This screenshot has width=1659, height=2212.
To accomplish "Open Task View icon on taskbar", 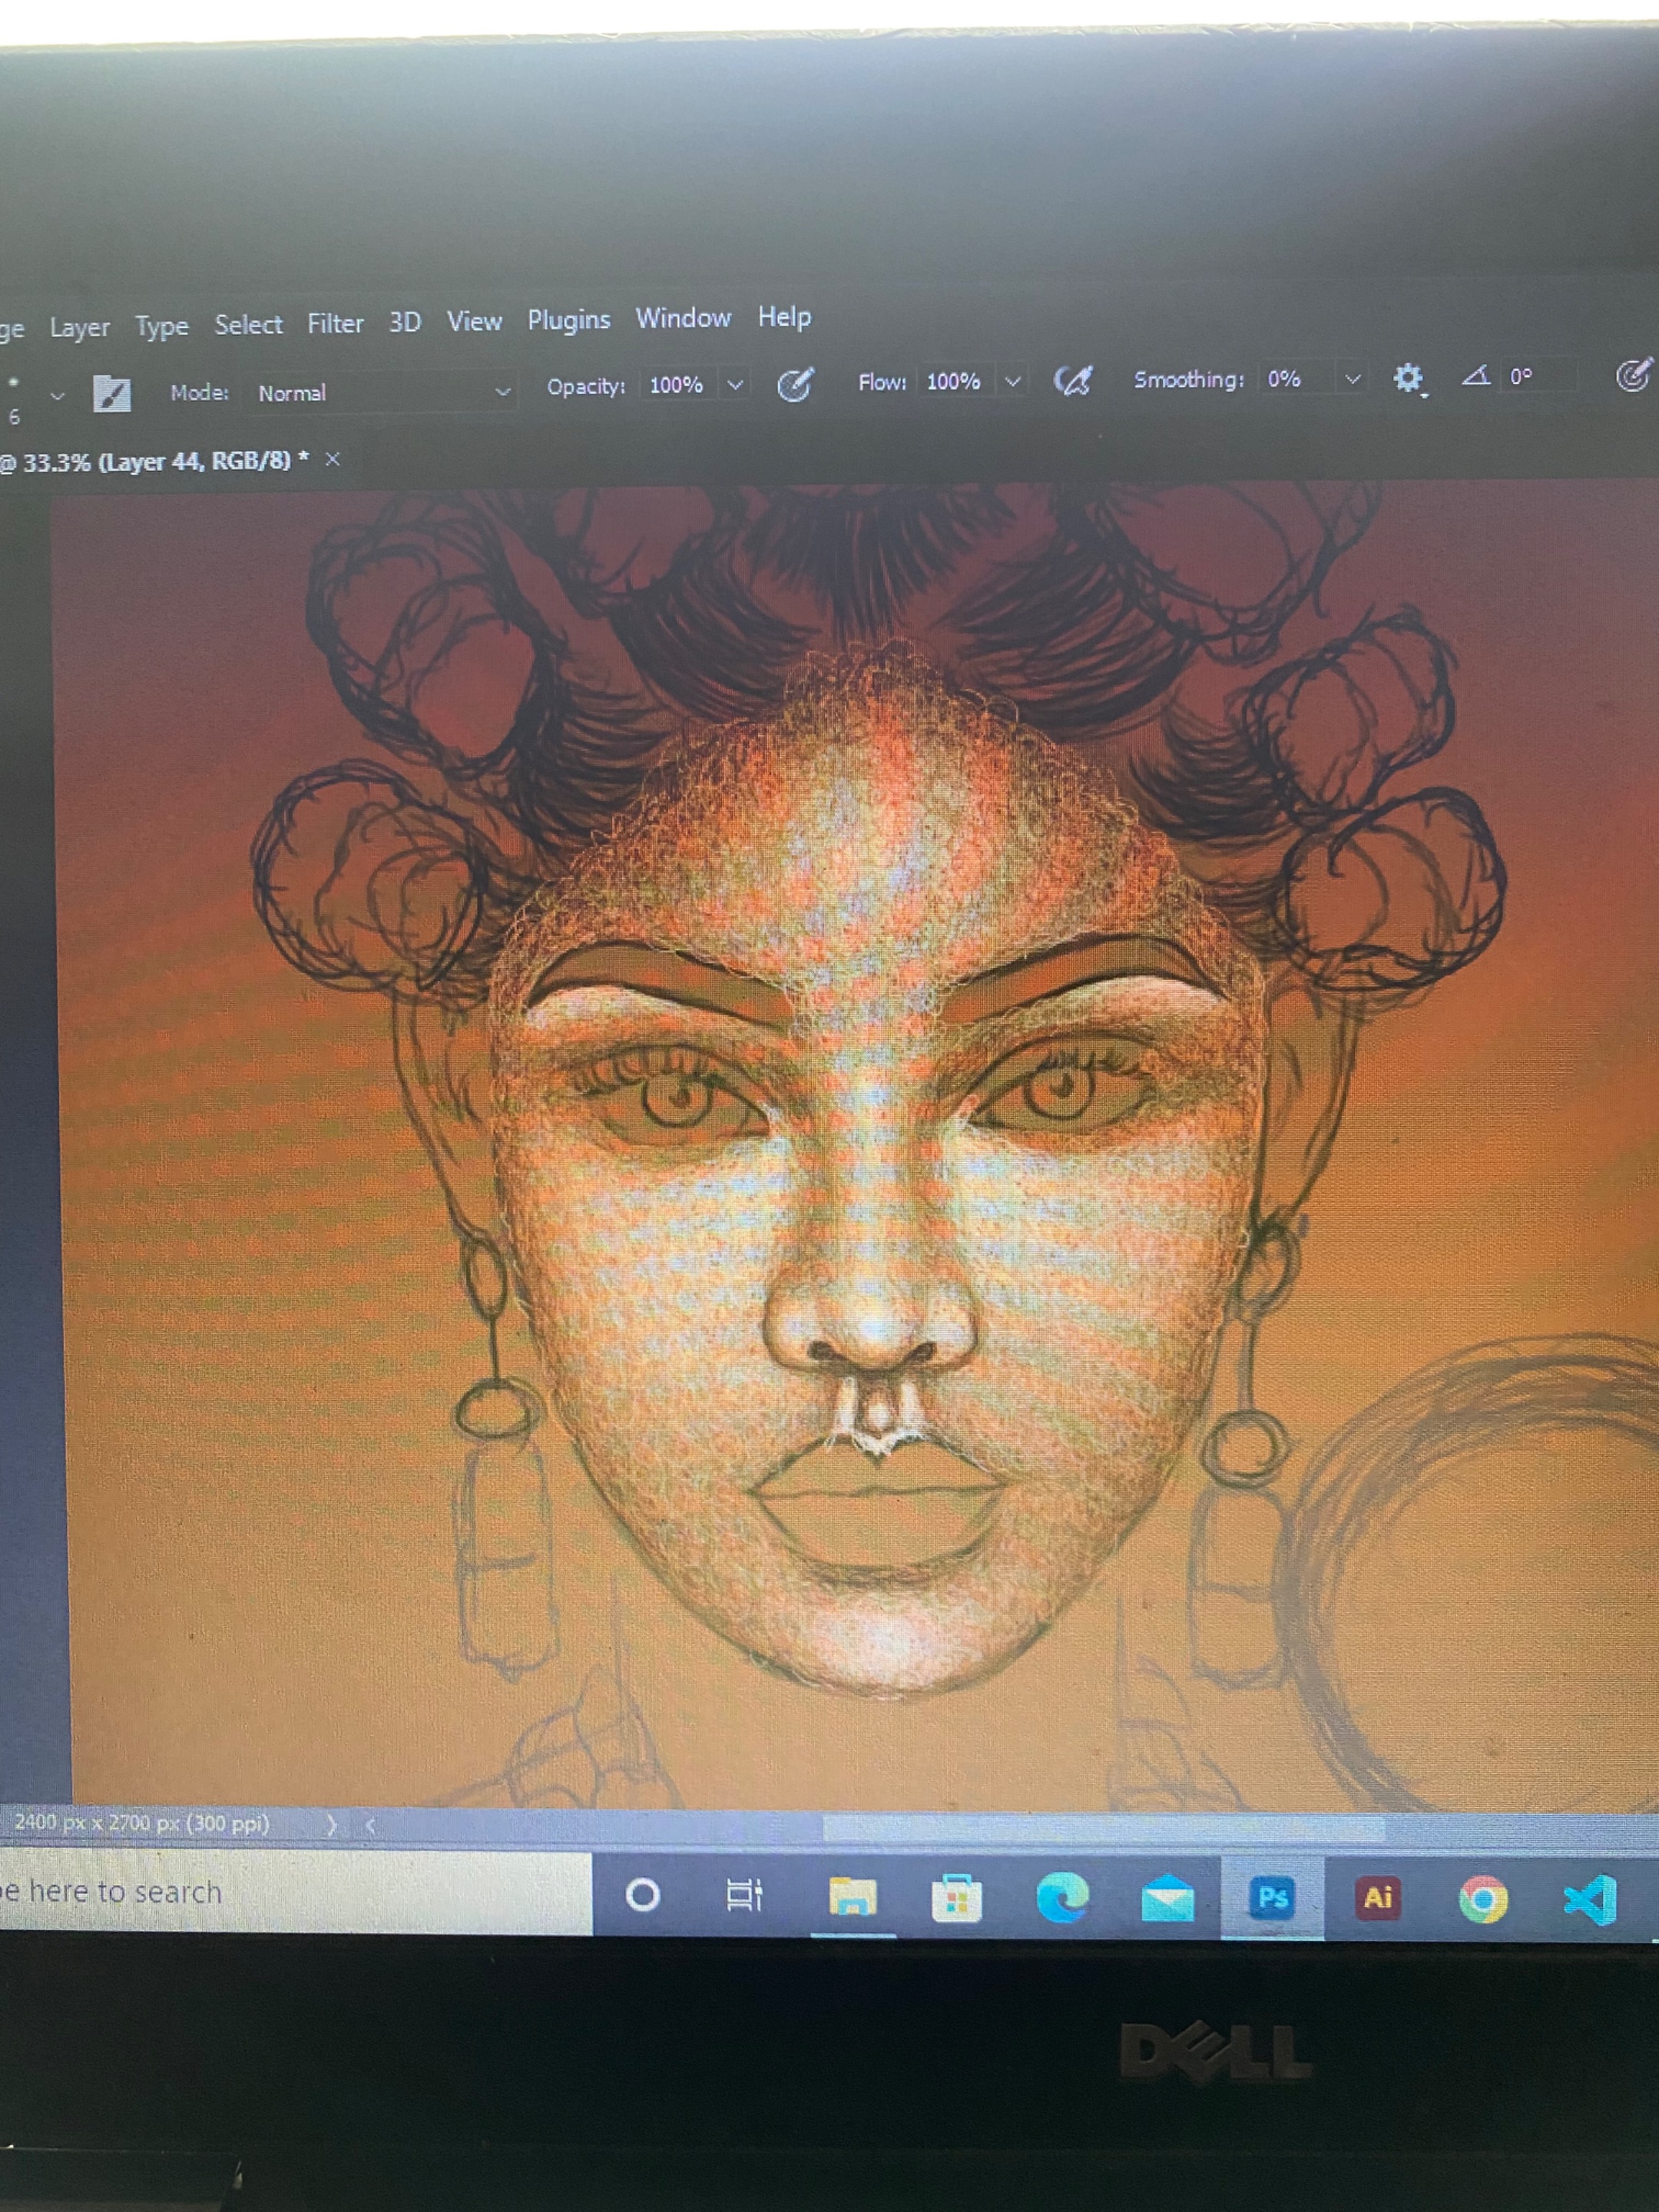I will pos(744,1895).
